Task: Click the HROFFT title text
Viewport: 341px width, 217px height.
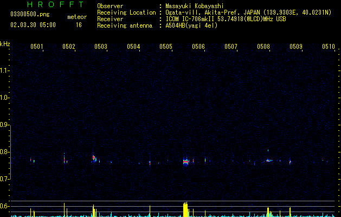Action: pyautogui.click(x=55, y=4)
